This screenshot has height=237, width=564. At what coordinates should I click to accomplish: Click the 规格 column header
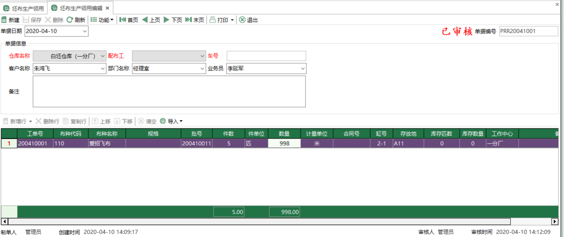point(153,134)
